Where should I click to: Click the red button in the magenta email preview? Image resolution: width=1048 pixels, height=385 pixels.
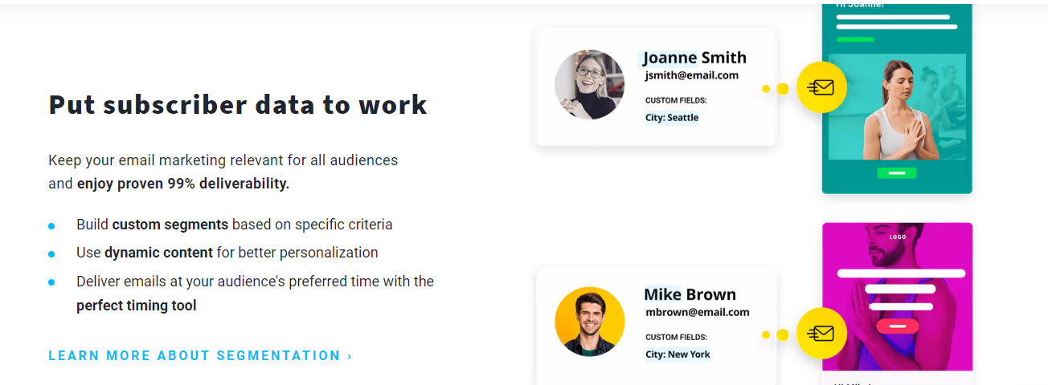897,326
